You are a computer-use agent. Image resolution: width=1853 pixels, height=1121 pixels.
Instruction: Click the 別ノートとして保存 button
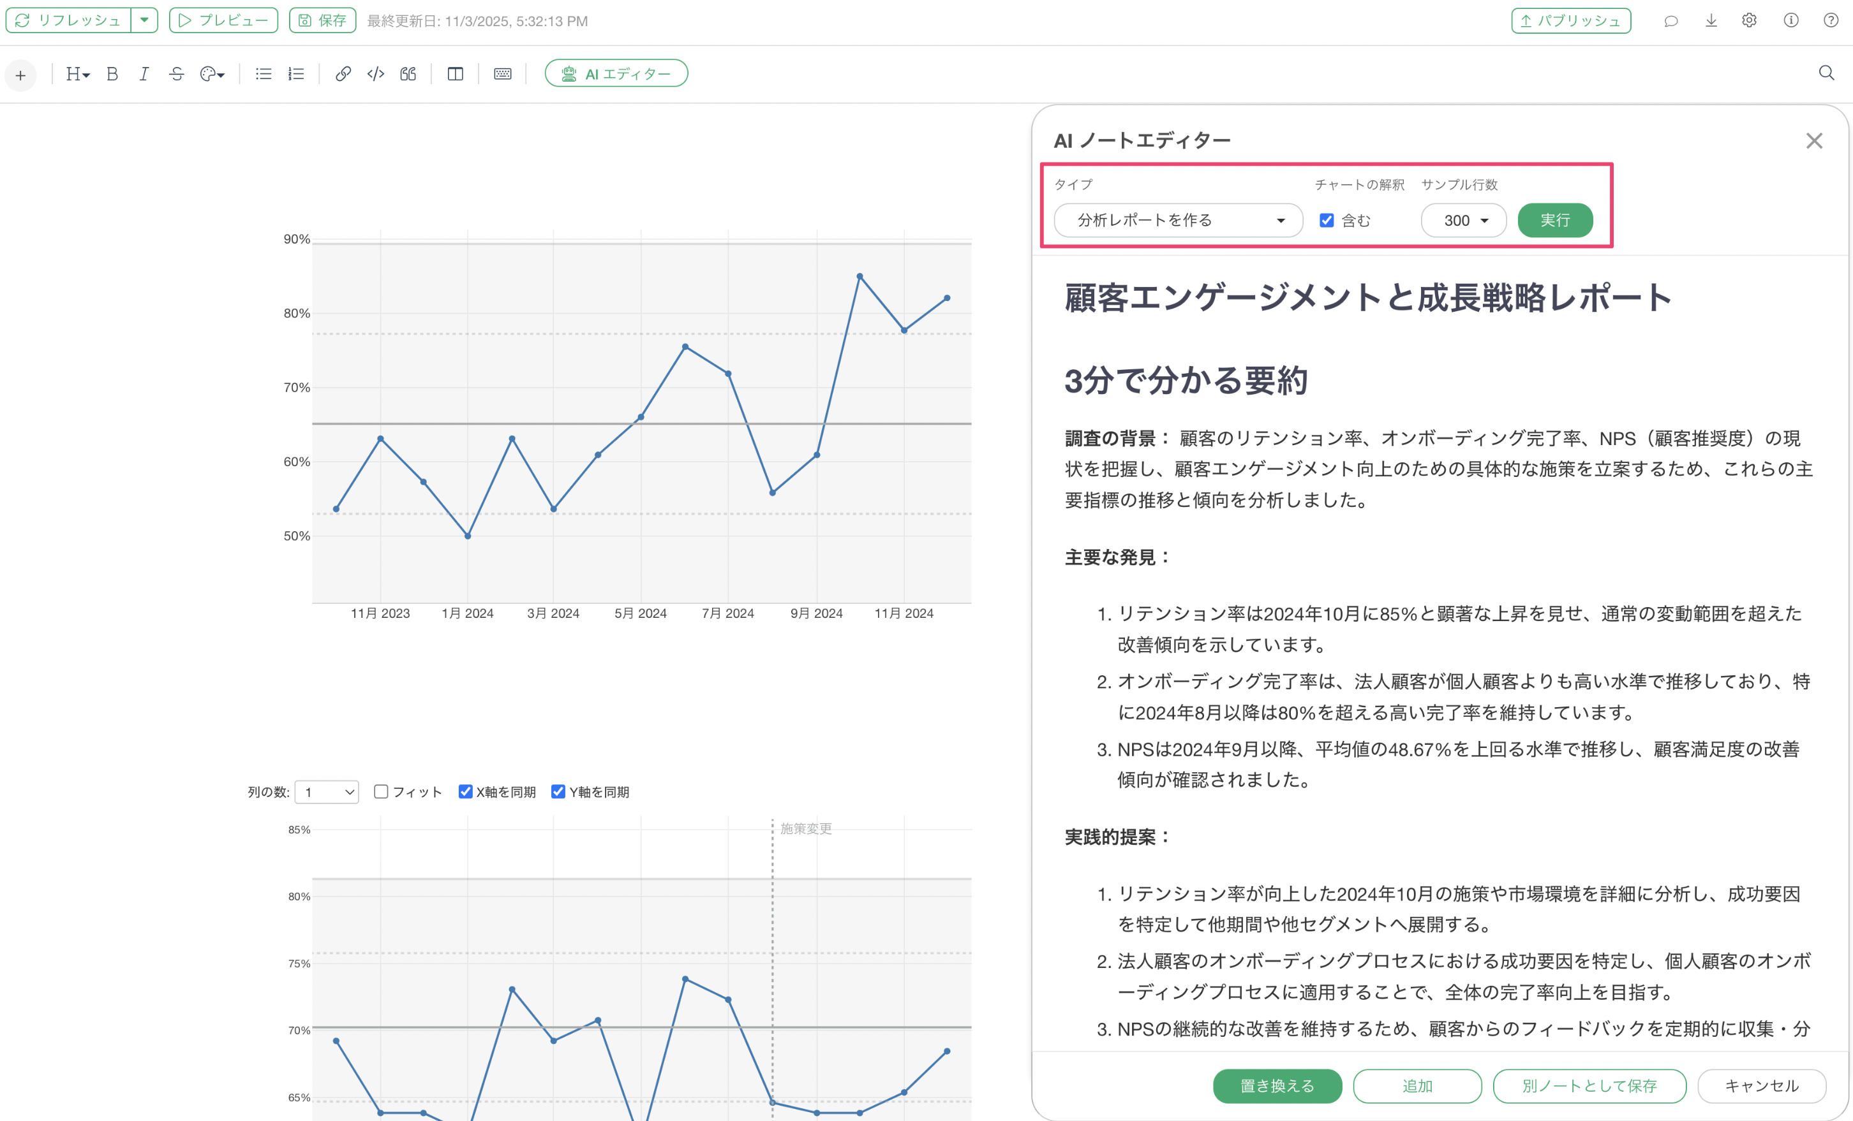tap(1588, 1086)
